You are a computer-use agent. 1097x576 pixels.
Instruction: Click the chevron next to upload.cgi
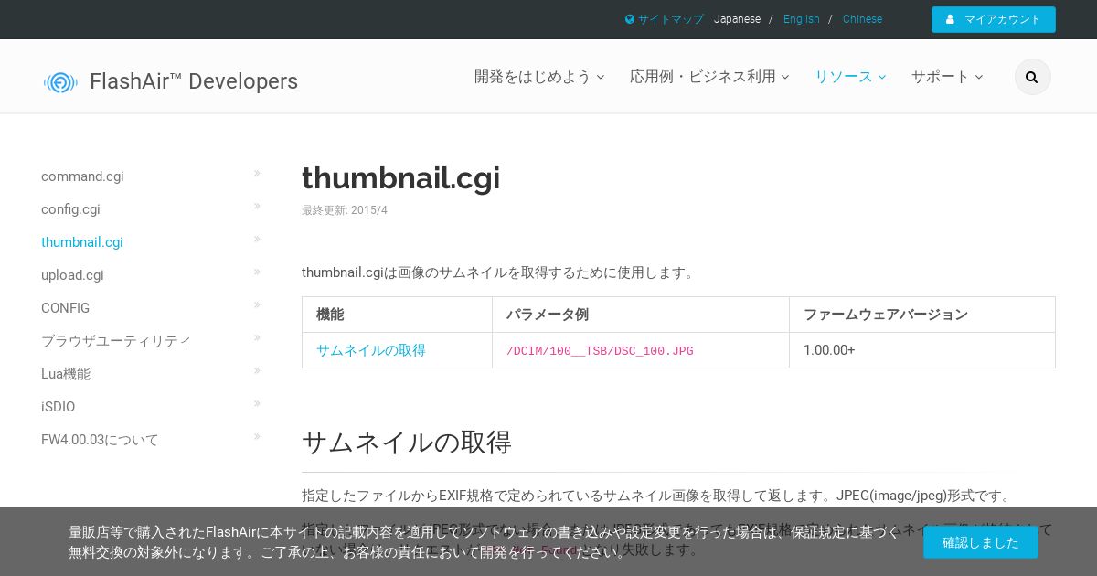pyautogui.click(x=257, y=272)
